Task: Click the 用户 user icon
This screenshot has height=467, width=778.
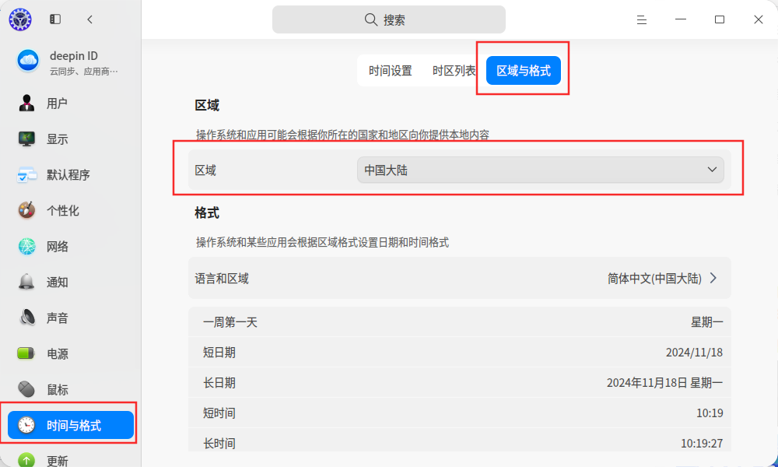Action: click(26, 104)
